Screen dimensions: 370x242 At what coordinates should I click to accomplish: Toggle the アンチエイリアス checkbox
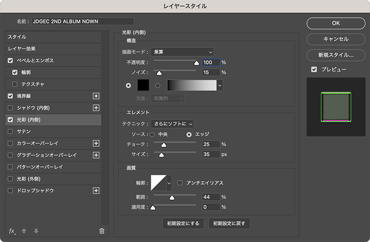[180, 183]
